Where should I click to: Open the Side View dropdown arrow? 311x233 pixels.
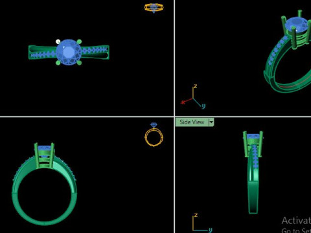tap(211, 122)
